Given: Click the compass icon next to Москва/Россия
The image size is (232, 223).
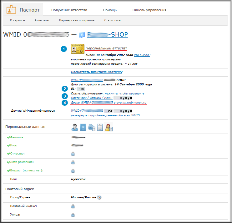Looking at the screenshot, I should coord(99,197).
